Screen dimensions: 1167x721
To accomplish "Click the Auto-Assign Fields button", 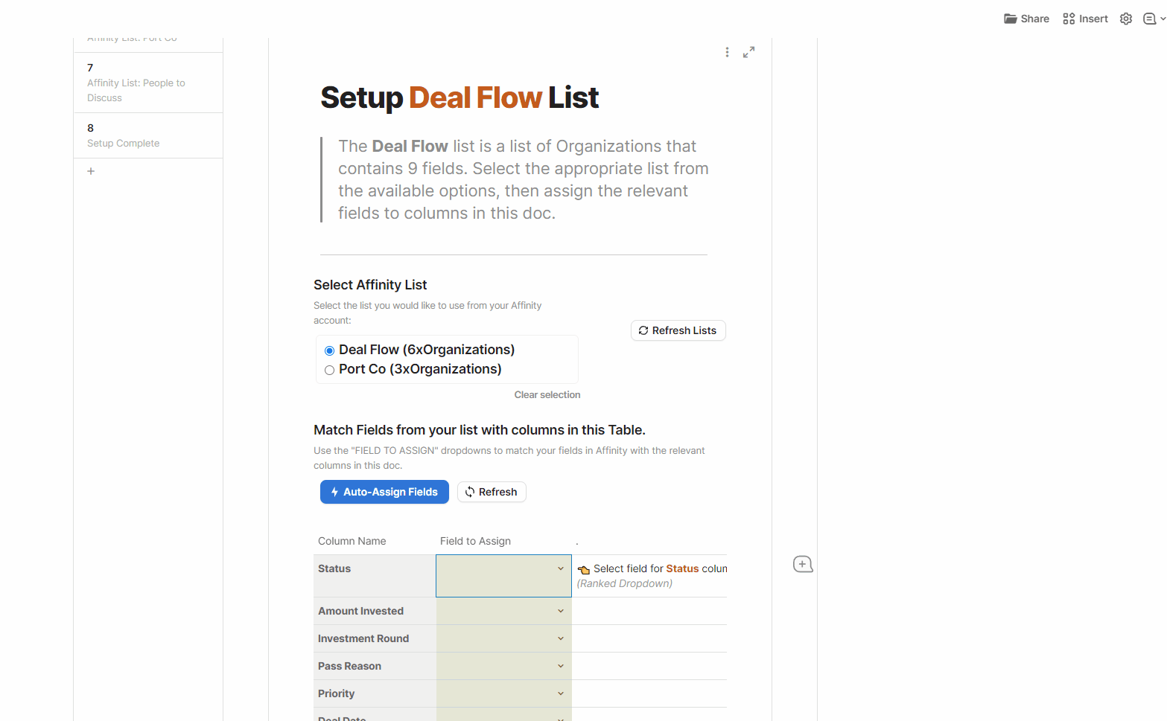I will tap(384, 492).
